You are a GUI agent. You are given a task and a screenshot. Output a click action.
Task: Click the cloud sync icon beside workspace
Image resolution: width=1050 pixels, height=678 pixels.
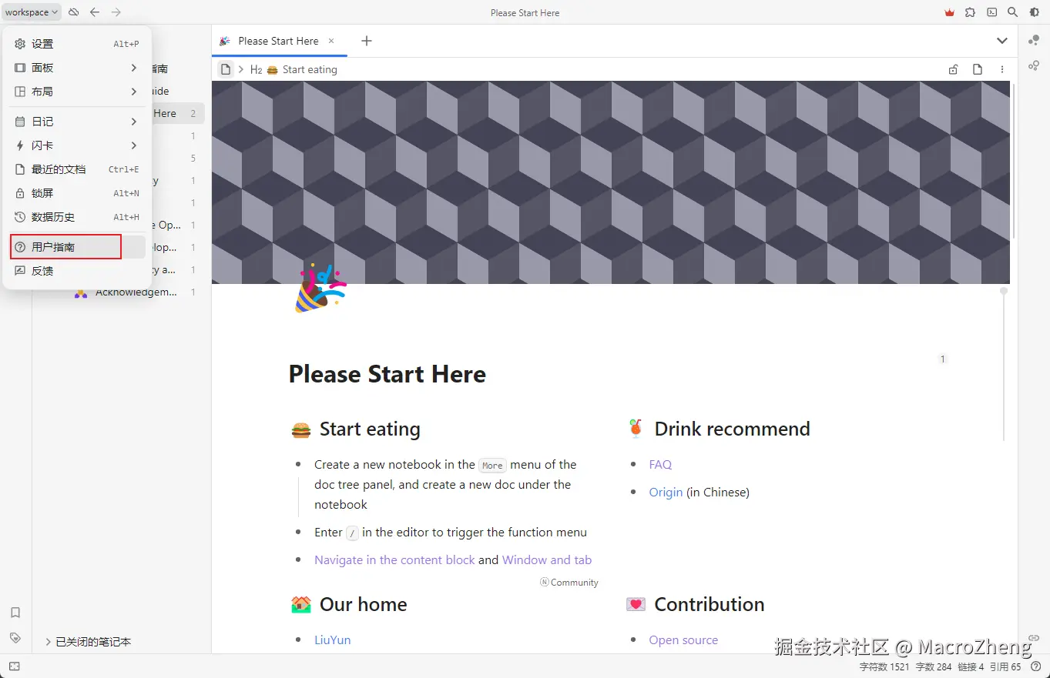click(x=73, y=12)
